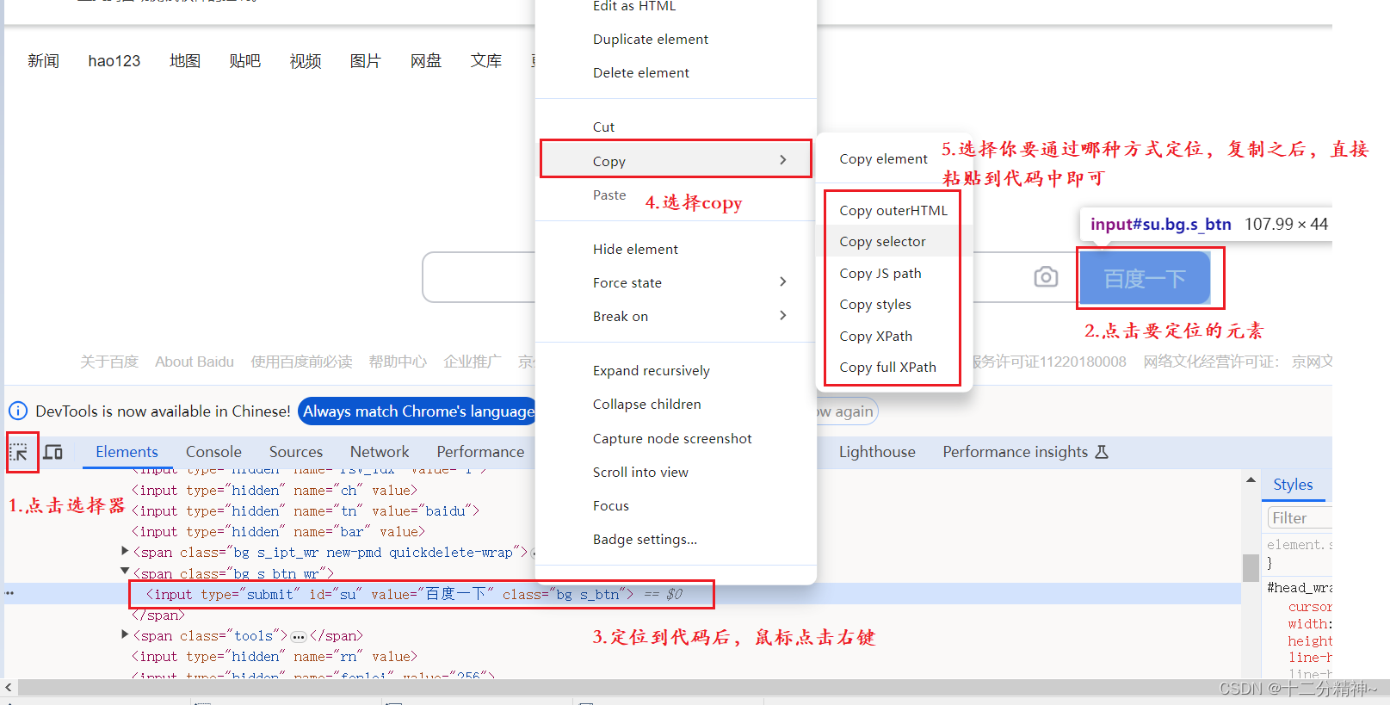Click the info icon beside DevTools notice
The image size is (1390, 705).
click(x=18, y=411)
